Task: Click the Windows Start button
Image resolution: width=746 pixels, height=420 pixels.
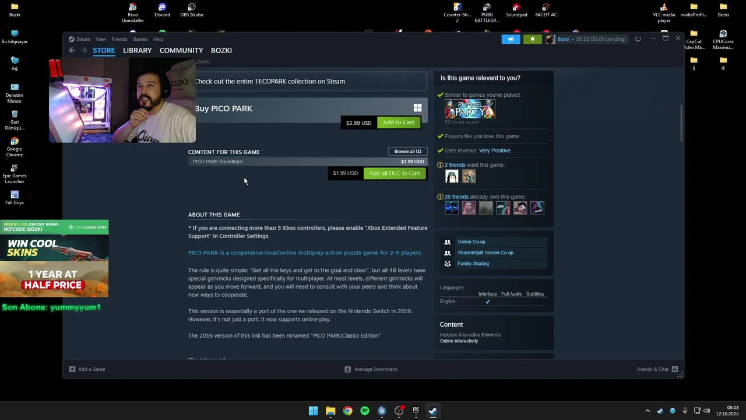Action: click(314, 411)
